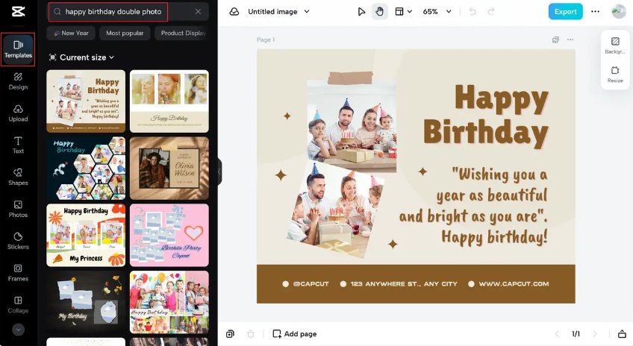Image resolution: width=633 pixels, height=346 pixels.
Task: Select the Most popular category chip
Action: [x=125, y=33]
